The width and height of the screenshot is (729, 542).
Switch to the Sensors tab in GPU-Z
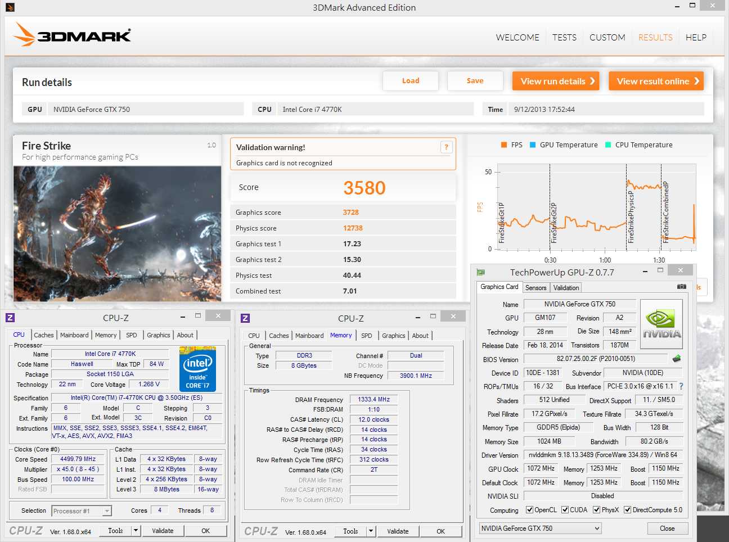[535, 288]
